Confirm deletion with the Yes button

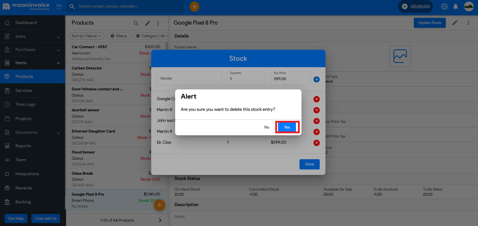click(287, 127)
